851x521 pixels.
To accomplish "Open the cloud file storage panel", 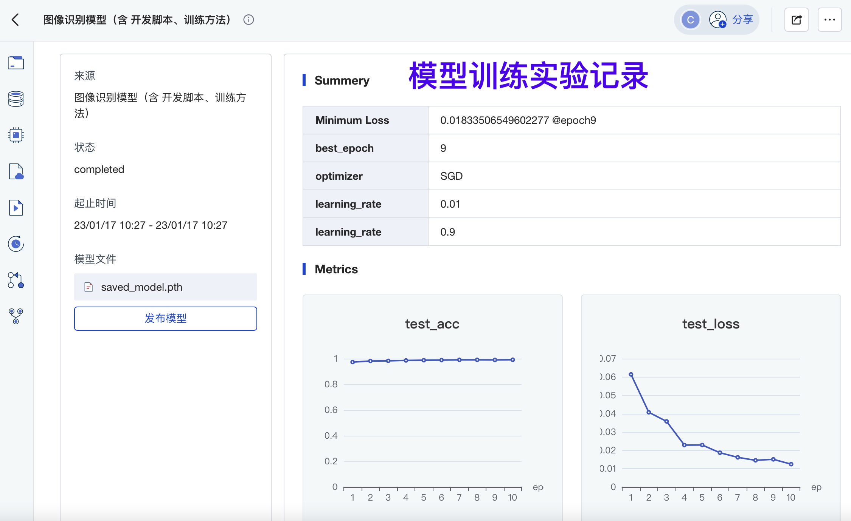I will point(16,171).
